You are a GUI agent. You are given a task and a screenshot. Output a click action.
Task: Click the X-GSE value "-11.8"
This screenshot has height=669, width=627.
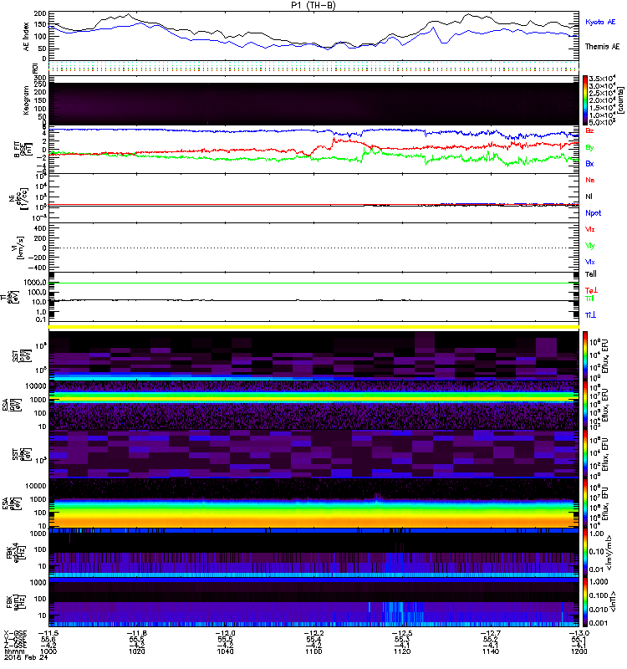pyautogui.click(x=136, y=633)
